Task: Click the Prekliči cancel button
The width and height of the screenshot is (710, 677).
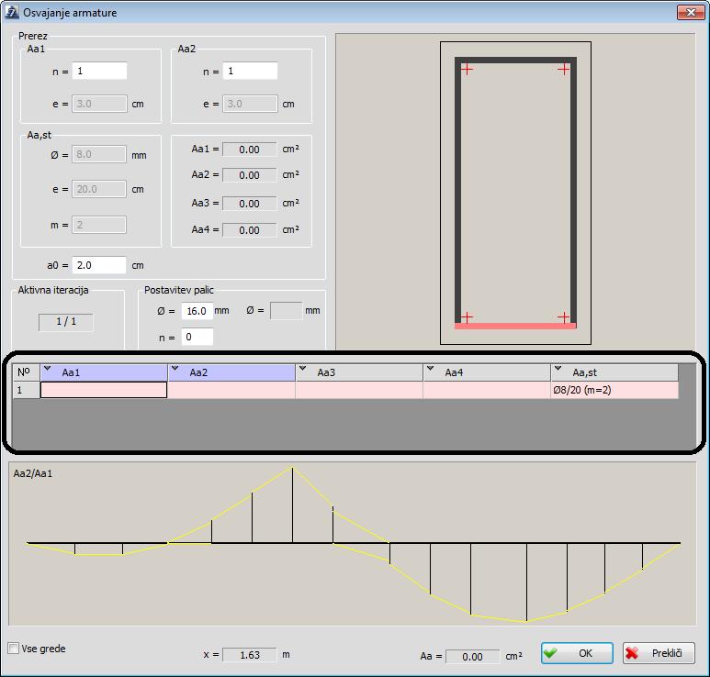Action: click(x=659, y=653)
